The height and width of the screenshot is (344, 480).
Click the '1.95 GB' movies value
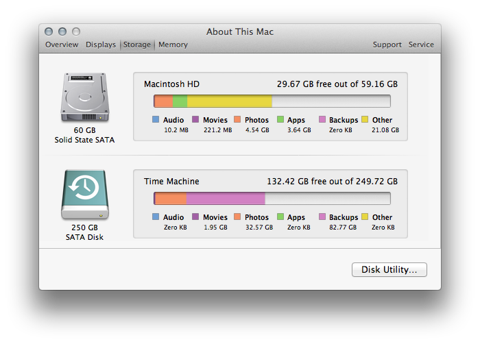click(x=215, y=228)
